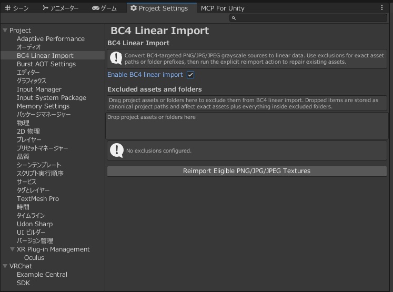Select XR Plug-in Management entry
The image size is (393, 292).
click(53, 249)
